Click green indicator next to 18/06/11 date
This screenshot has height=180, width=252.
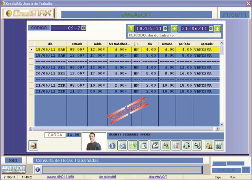pyautogui.click(x=165, y=28)
